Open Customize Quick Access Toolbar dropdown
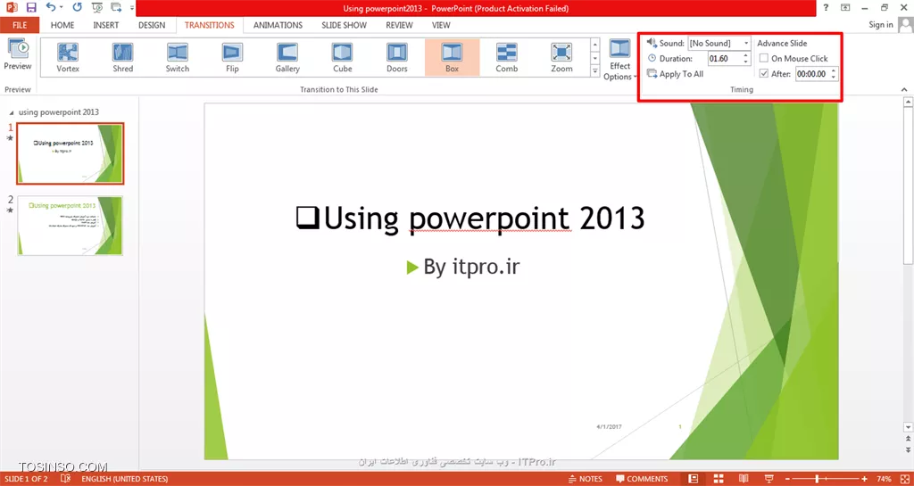This screenshot has width=914, height=486. 132,8
